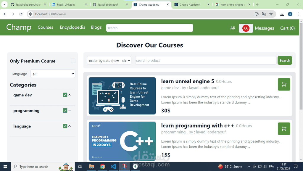303x171 pixels.
Task: Uncheck the game dev category checkbox
Action: 65,95
